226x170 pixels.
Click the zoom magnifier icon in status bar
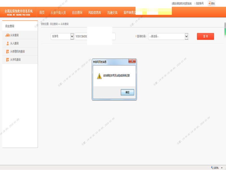point(212,168)
